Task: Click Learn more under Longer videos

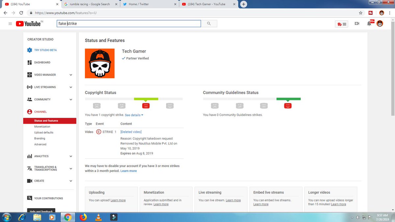Action: pos(338,204)
